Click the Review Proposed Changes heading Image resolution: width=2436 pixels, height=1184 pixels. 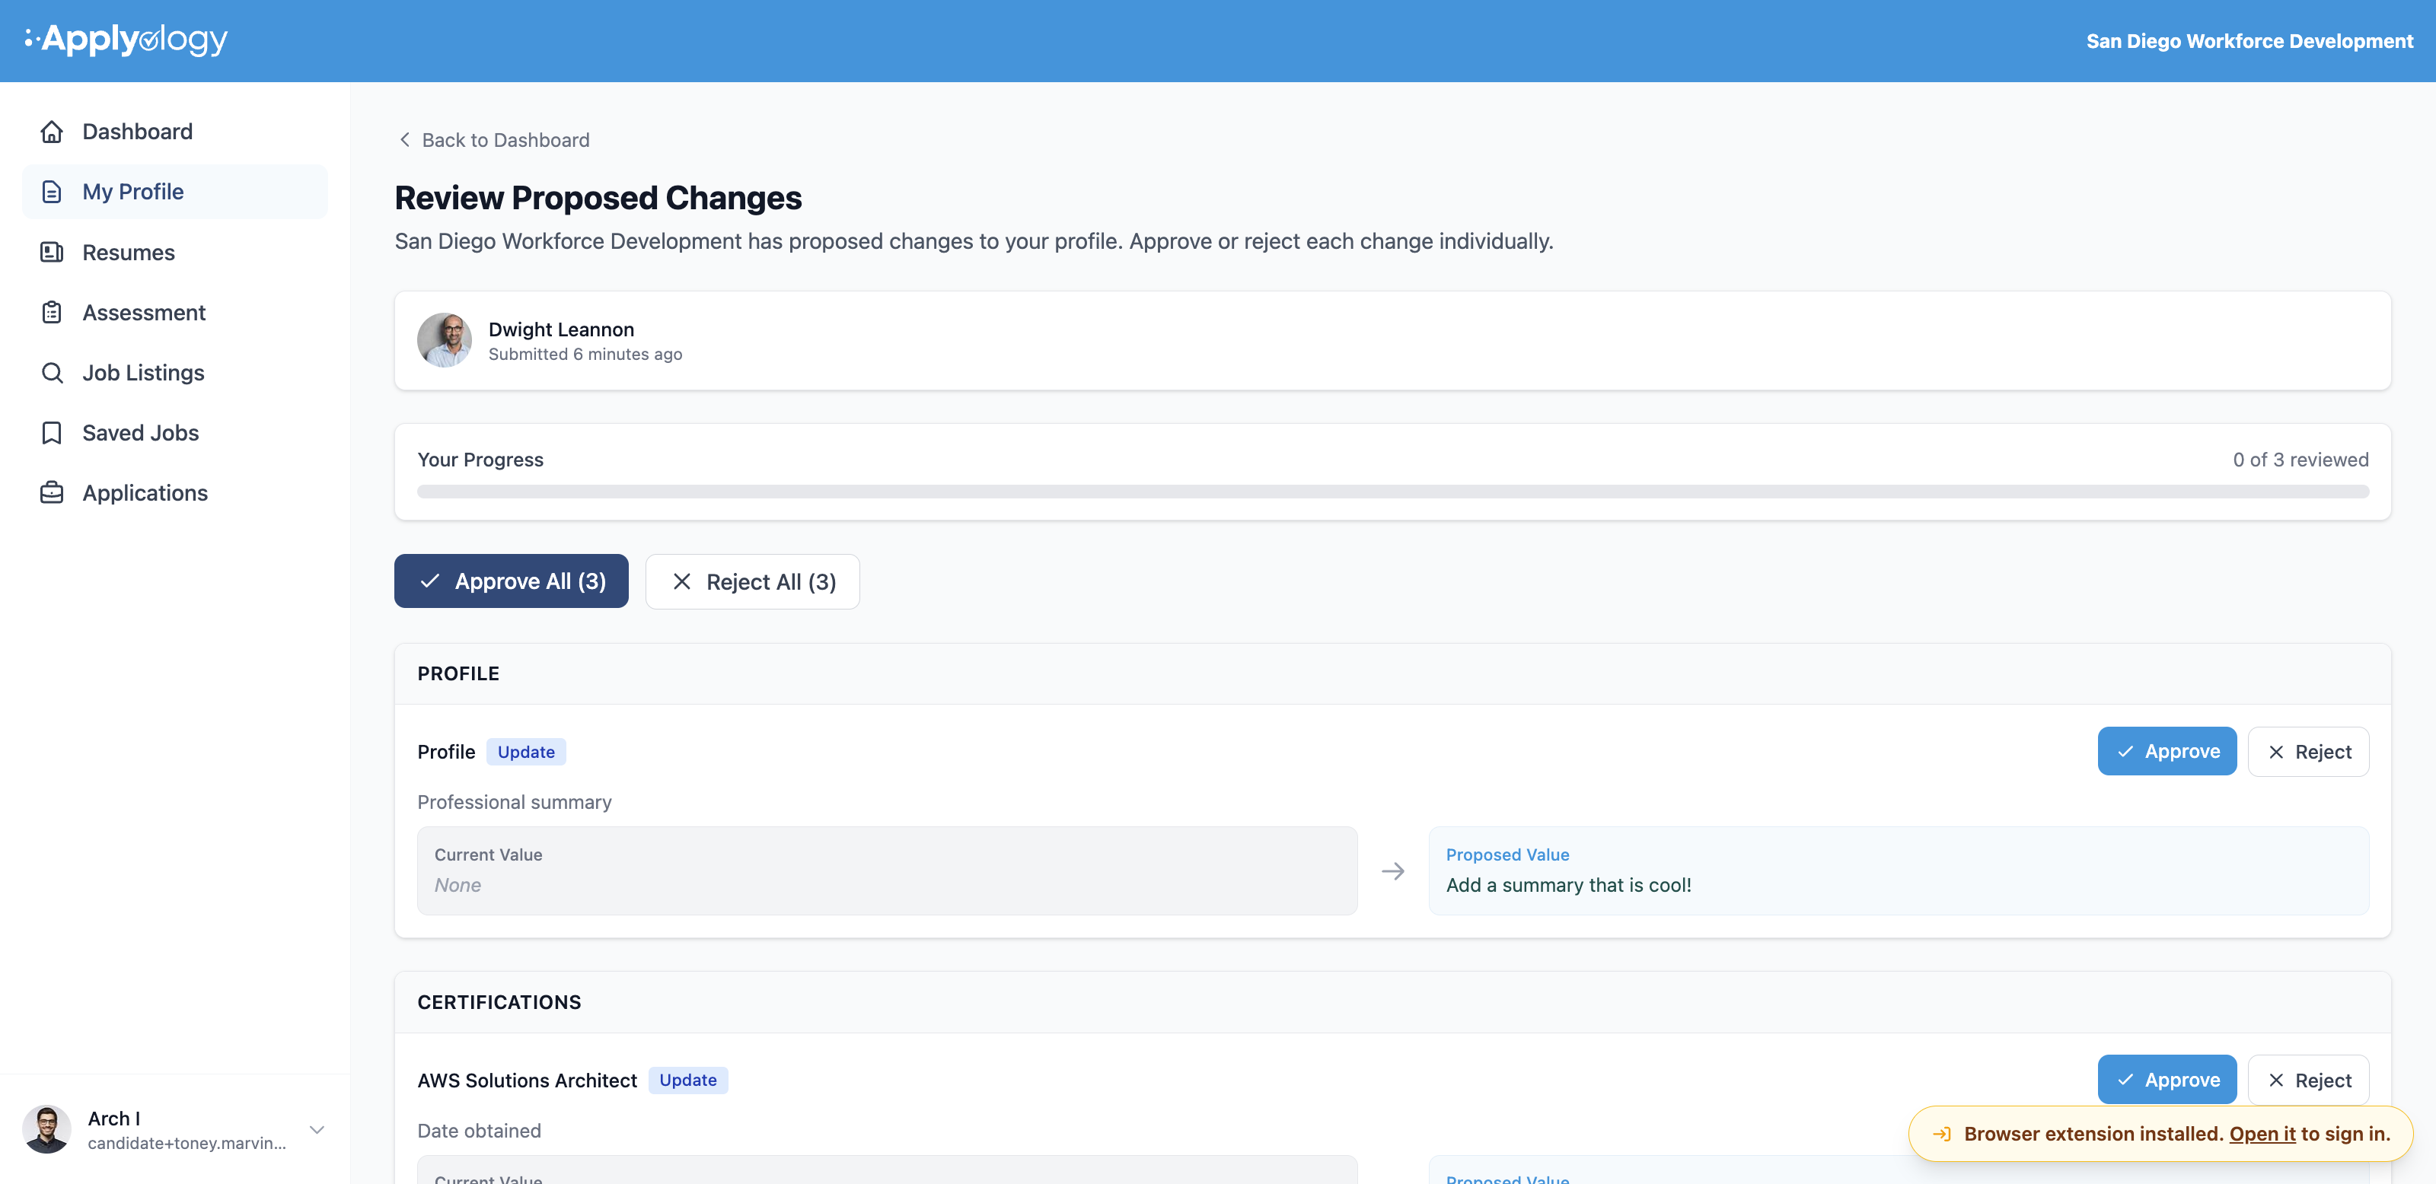[x=598, y=198]
